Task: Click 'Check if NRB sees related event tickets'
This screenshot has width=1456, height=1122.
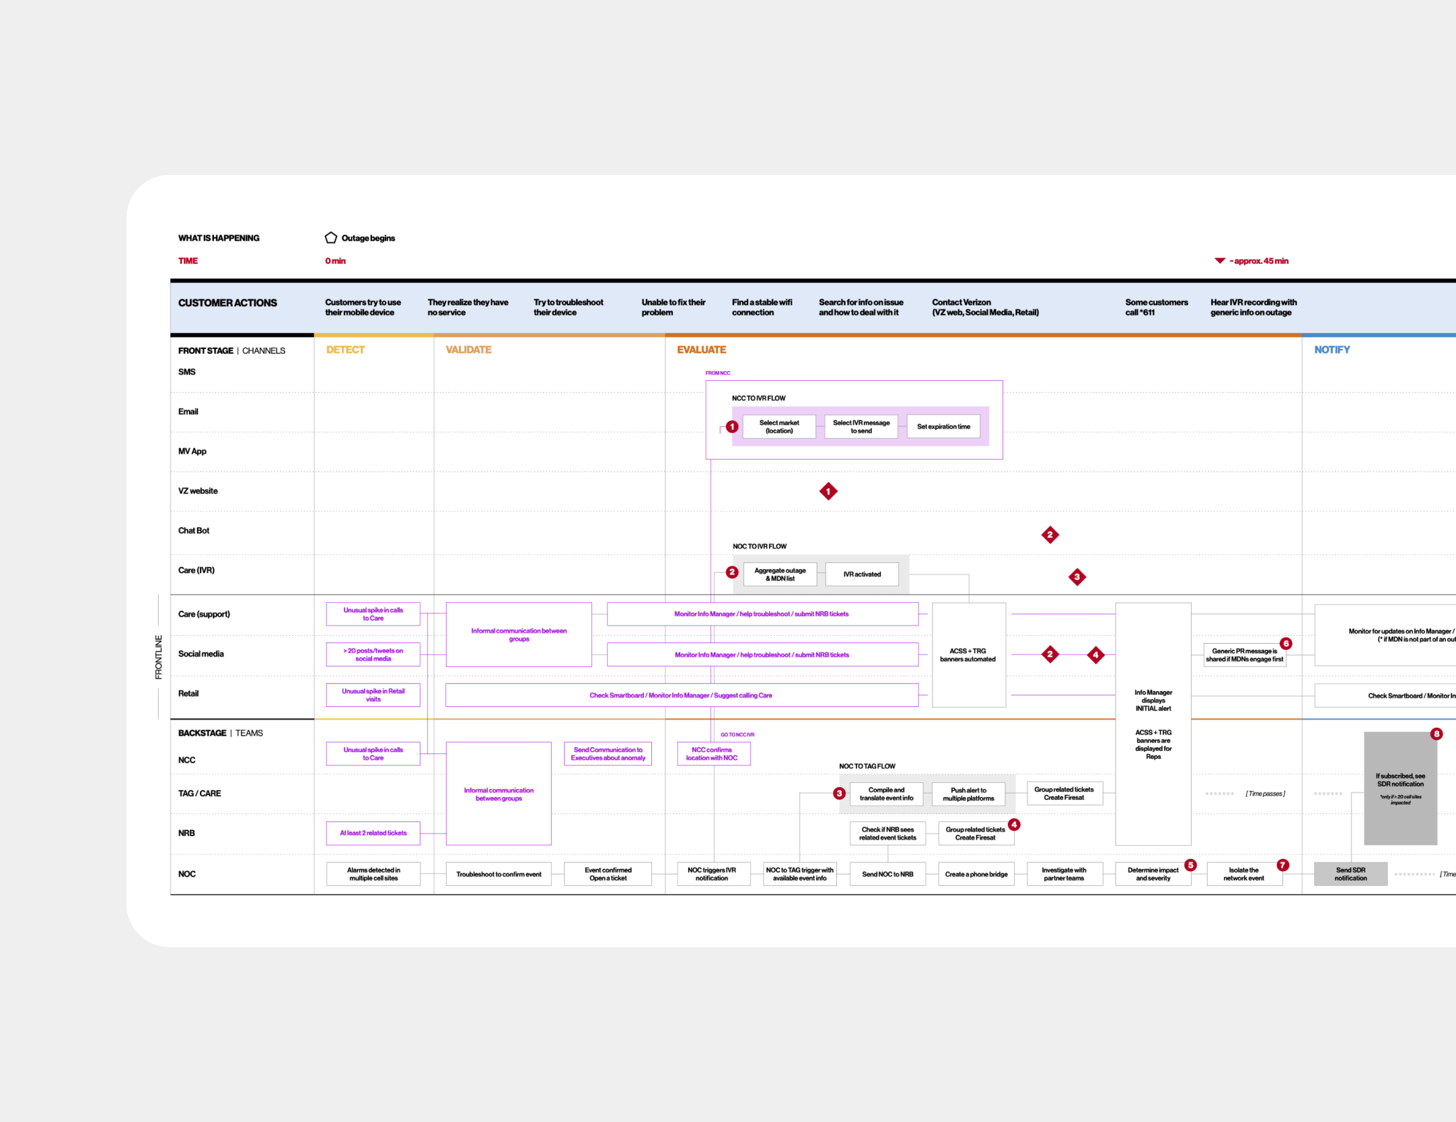Action: tap(888, 833)
